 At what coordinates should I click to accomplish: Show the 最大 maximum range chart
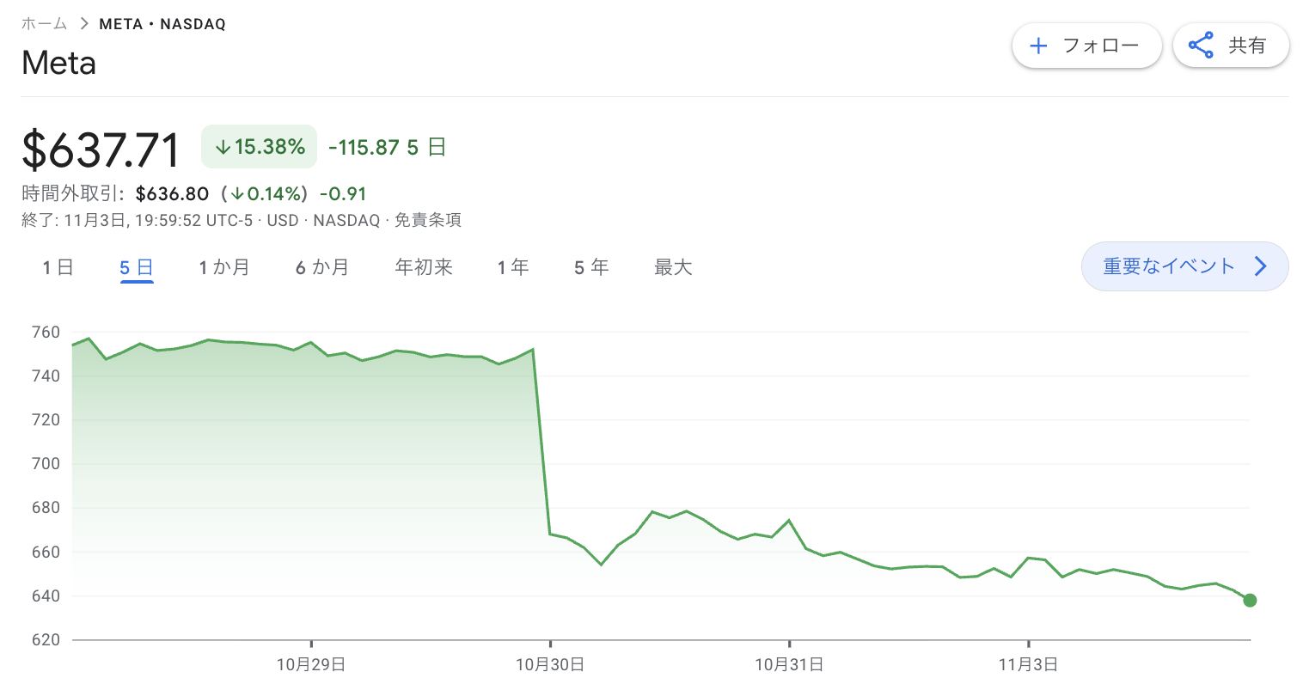[x=673, y=268]
